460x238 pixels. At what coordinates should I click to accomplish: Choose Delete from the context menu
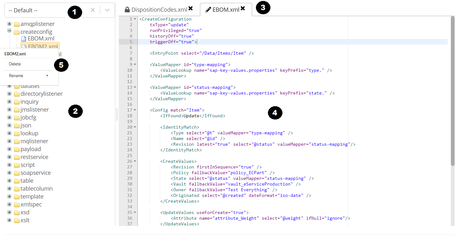tap(15, 64)
